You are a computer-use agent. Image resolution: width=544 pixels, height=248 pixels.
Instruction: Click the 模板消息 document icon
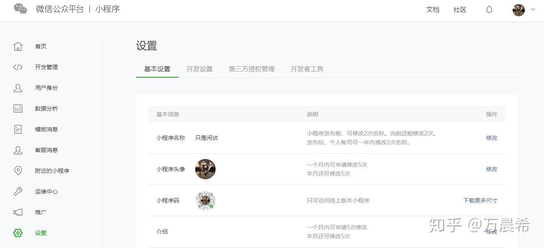[x=18, y=129]
